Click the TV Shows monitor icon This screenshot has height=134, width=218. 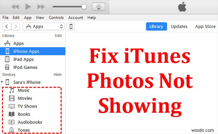[12, 107]
